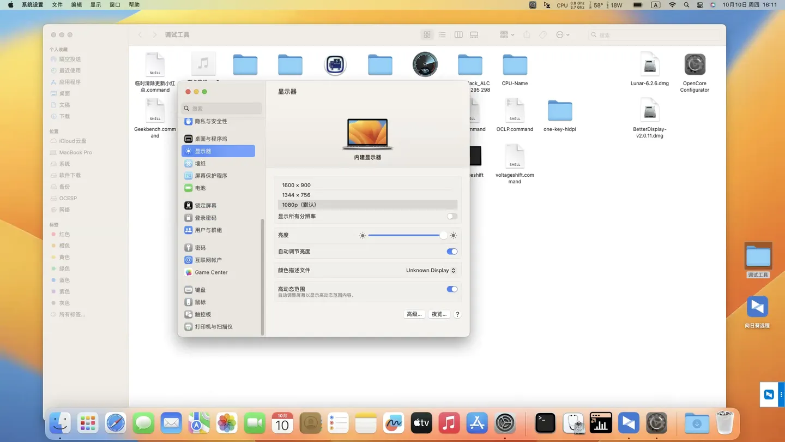This screenshot has height=442, width=785.
Task: Expand Finder group-by dropdown in toolbar
Action: pyautogui.click(x=506, y=35)
